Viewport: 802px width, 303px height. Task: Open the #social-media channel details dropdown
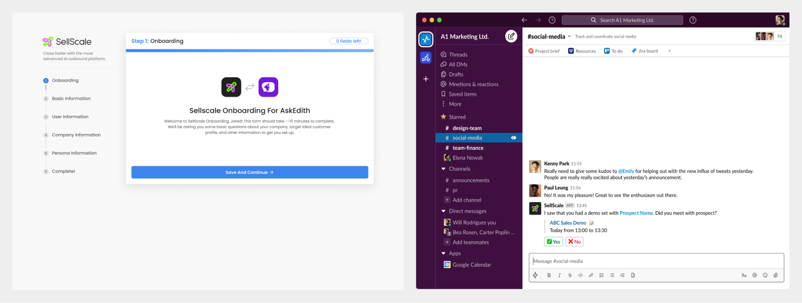(549, 37)
